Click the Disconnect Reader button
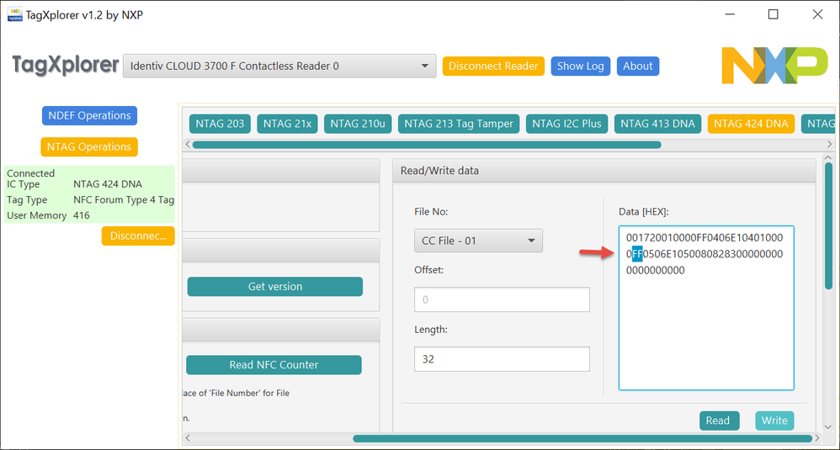The height and width of the screenshot is (450, 840). point(493,66)
